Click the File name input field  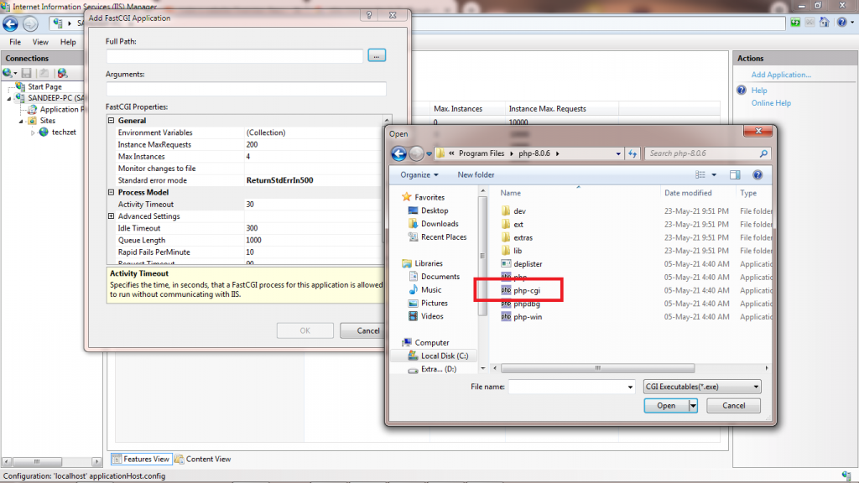(x=570, y=387)
